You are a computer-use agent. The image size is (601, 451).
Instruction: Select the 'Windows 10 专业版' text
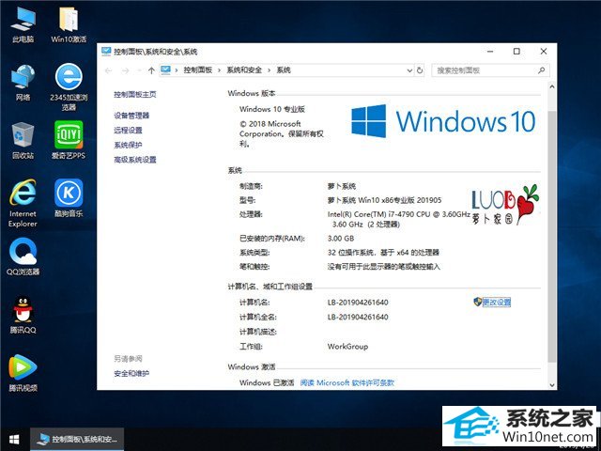[x=272, y=109]
